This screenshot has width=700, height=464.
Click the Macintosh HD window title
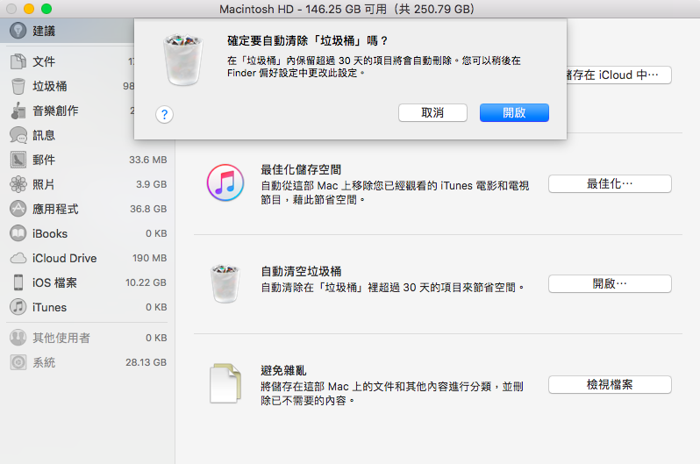346,9
